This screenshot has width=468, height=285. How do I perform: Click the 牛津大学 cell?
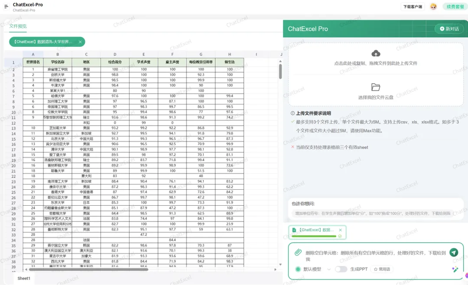pyautogui.click(x=58, y=85)
